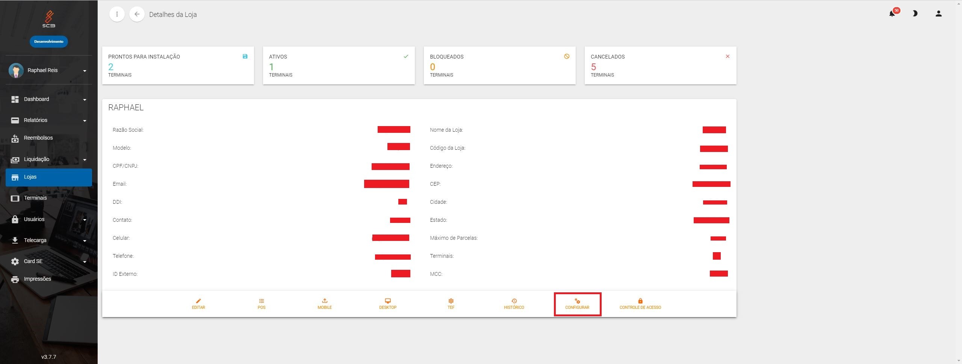This screenshot has width=962, height=364.
Task: Open the POS list option
Action: pos(262,304)
